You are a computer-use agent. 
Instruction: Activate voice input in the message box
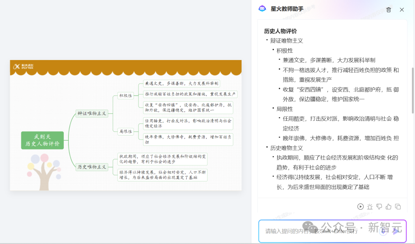pyautogui.click(x=383, y=232)
